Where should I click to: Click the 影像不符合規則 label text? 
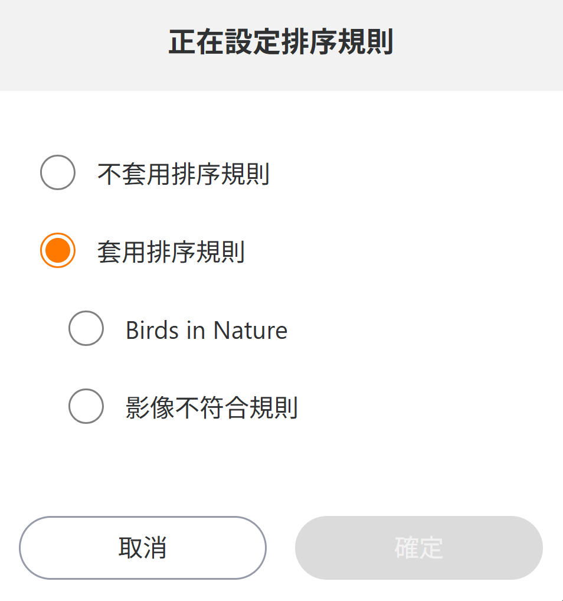[211, 408]
